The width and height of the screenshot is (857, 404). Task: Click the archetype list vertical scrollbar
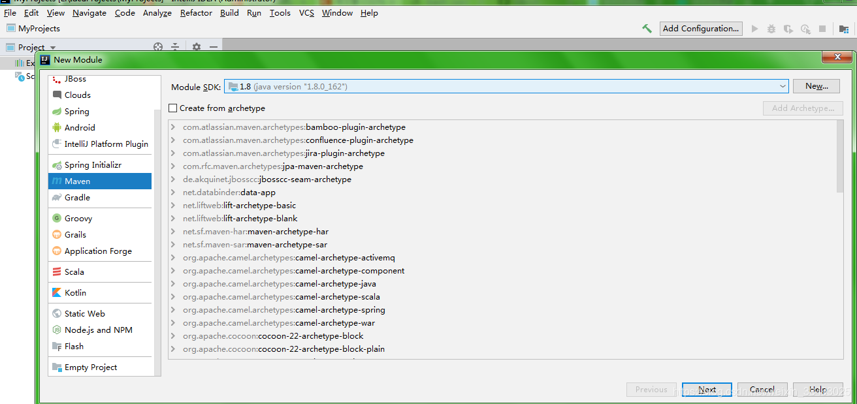[x=840, y=157]
